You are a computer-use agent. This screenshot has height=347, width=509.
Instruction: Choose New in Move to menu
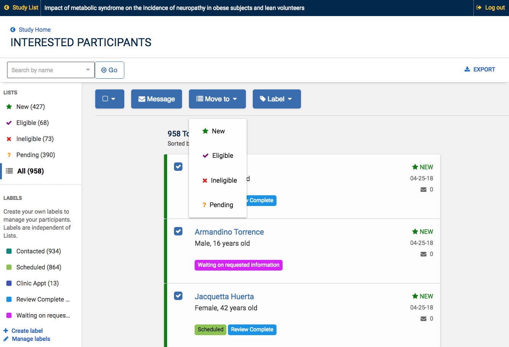point(218,131)
